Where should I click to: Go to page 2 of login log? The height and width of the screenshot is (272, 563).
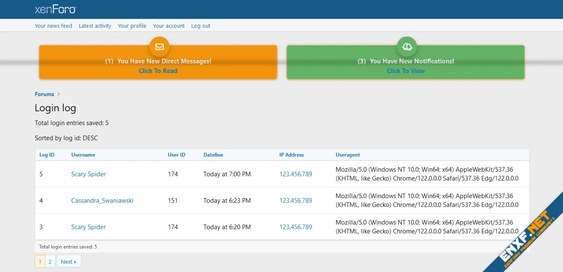point(50,261)
